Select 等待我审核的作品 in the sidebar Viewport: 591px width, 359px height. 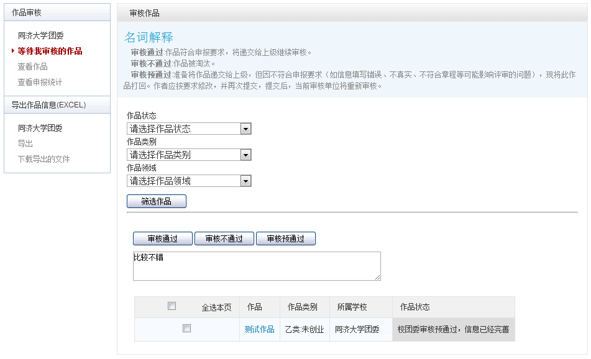click(x=50, y=51)
